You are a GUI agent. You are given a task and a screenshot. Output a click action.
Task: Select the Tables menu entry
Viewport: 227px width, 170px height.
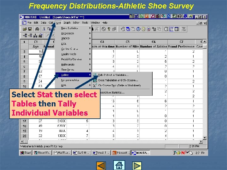(73, 75)
